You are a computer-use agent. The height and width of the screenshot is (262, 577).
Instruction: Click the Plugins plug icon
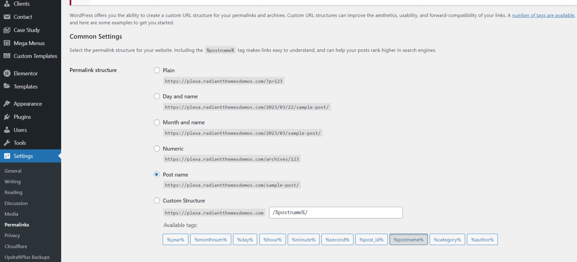coord(7,117)
